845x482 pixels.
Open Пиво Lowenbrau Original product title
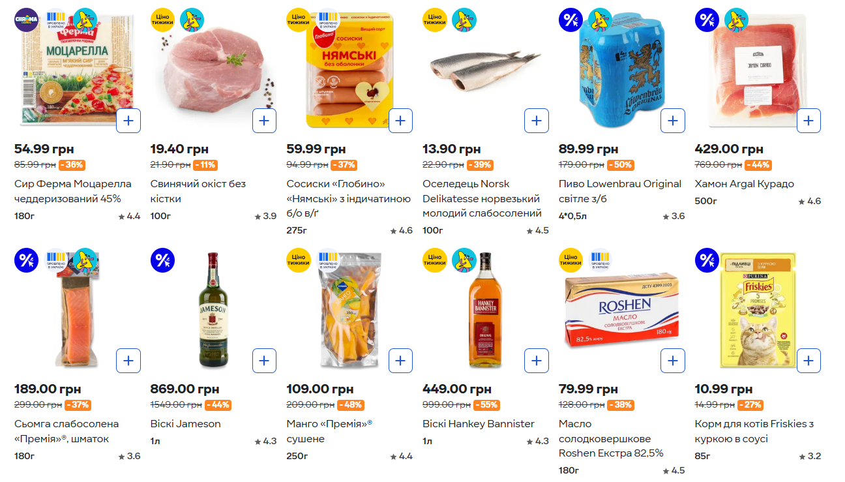coord(619,191)
